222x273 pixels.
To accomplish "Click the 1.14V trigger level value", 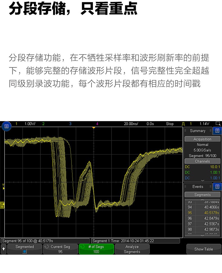I will [x=204, y=124].
